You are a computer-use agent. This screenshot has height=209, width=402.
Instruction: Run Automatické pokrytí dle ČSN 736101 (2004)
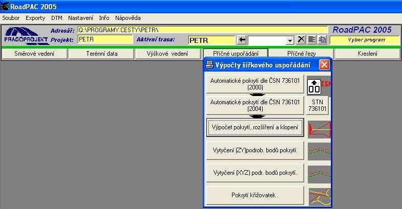[x=255, y=105]
